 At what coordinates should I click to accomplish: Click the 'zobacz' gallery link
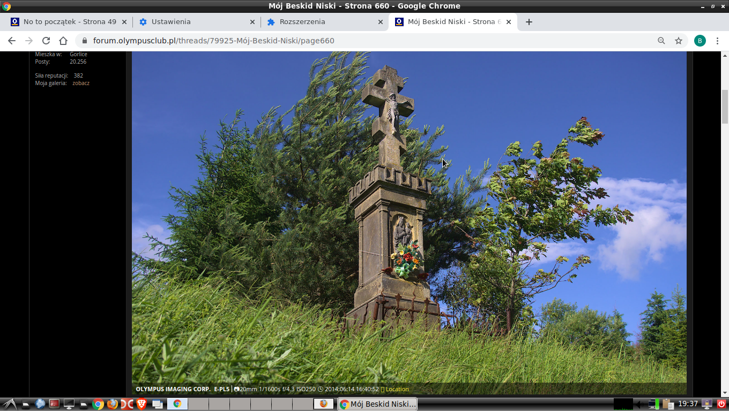81,83
